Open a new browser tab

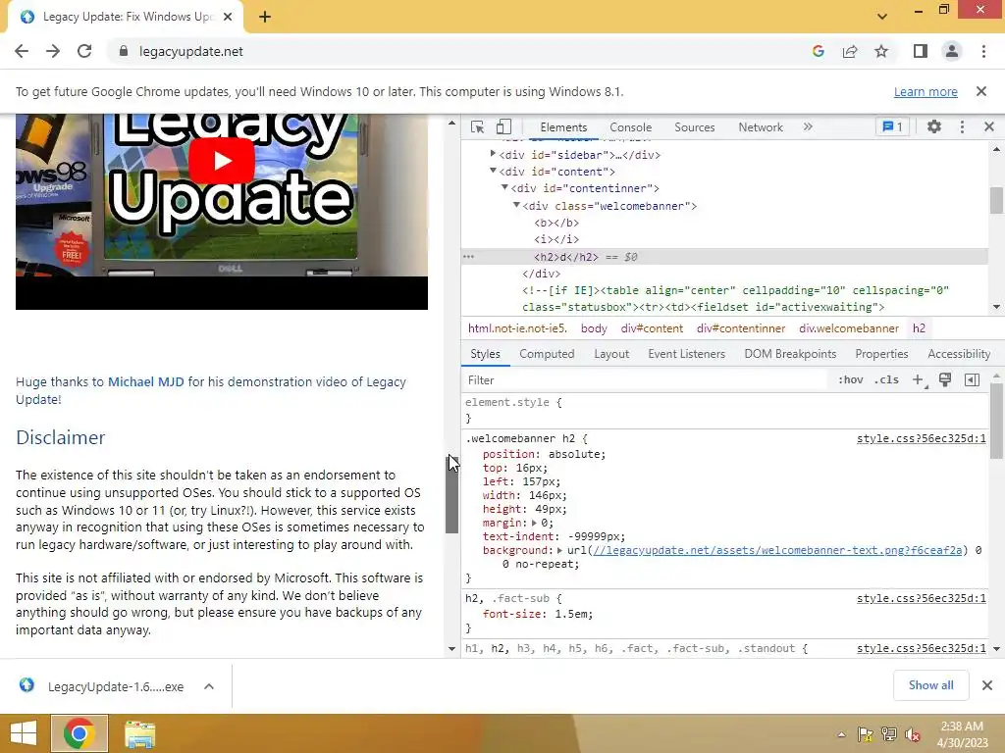coord(265,17)
